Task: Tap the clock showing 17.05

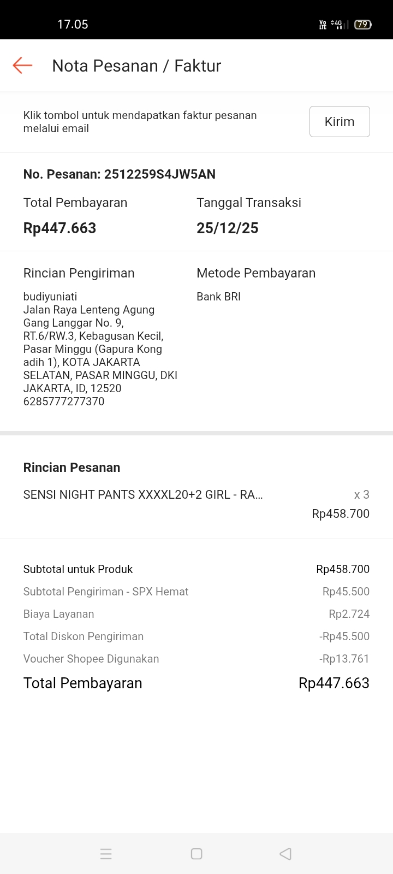Action: point(73,25)
